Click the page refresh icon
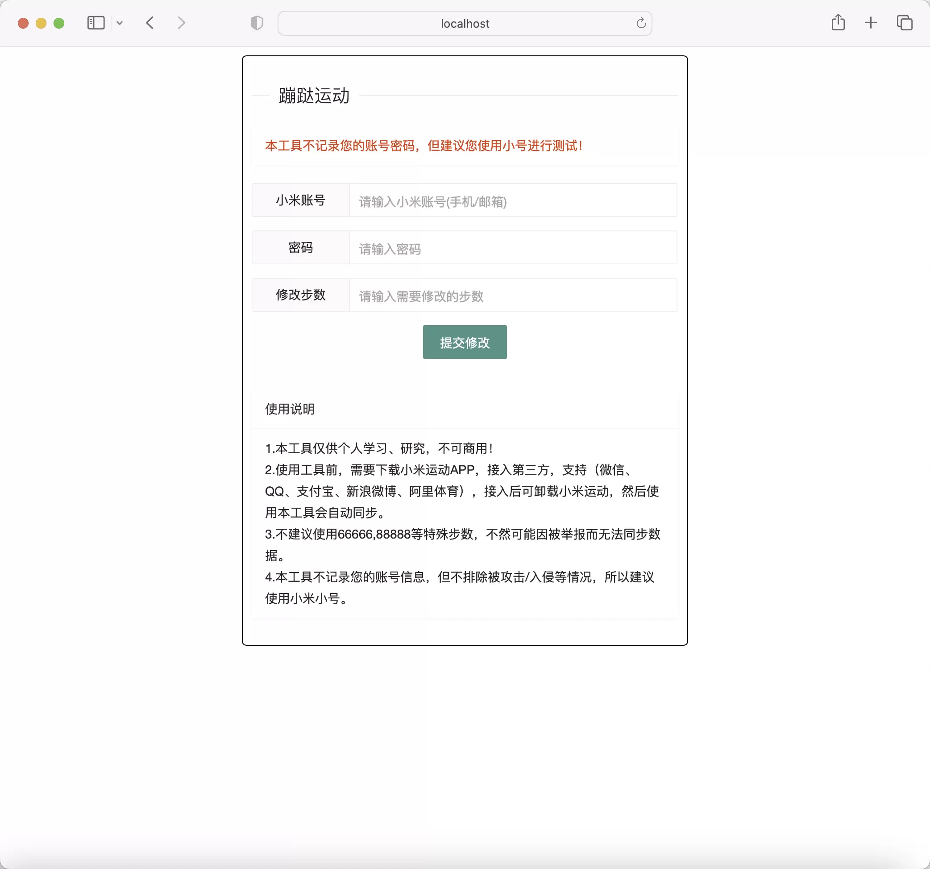930x869 pixels. pyautogui.click(x=644, y=23)
